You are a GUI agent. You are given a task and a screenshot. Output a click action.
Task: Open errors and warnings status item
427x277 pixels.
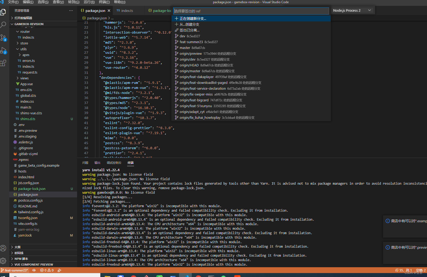[x=47, y=270]
